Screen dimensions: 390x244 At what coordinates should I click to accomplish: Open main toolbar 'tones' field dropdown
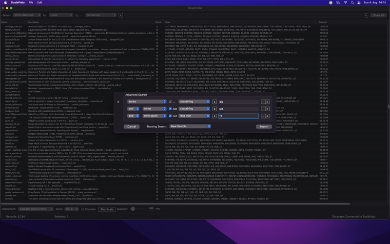pos(61,15)
